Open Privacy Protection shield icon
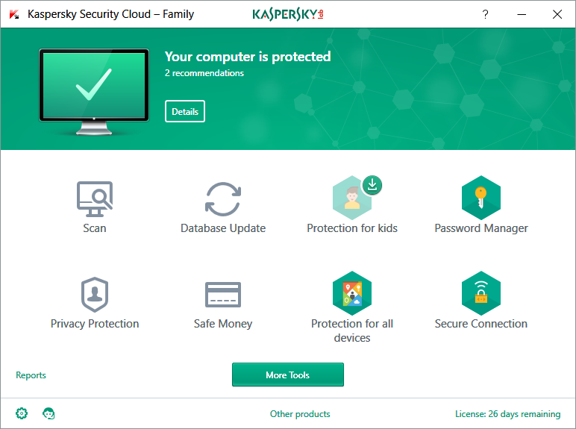The width and height of the screenshot is (576, 429). 95,294
